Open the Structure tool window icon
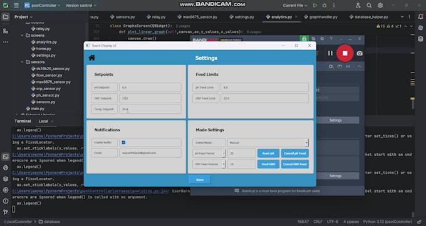The image size is (426, 226). click(6, 31)
